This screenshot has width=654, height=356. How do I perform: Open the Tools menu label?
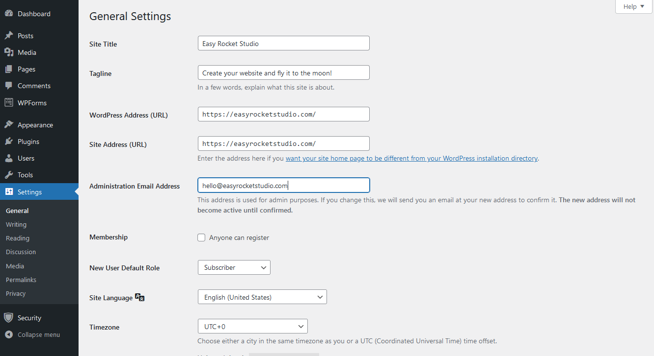25,175
